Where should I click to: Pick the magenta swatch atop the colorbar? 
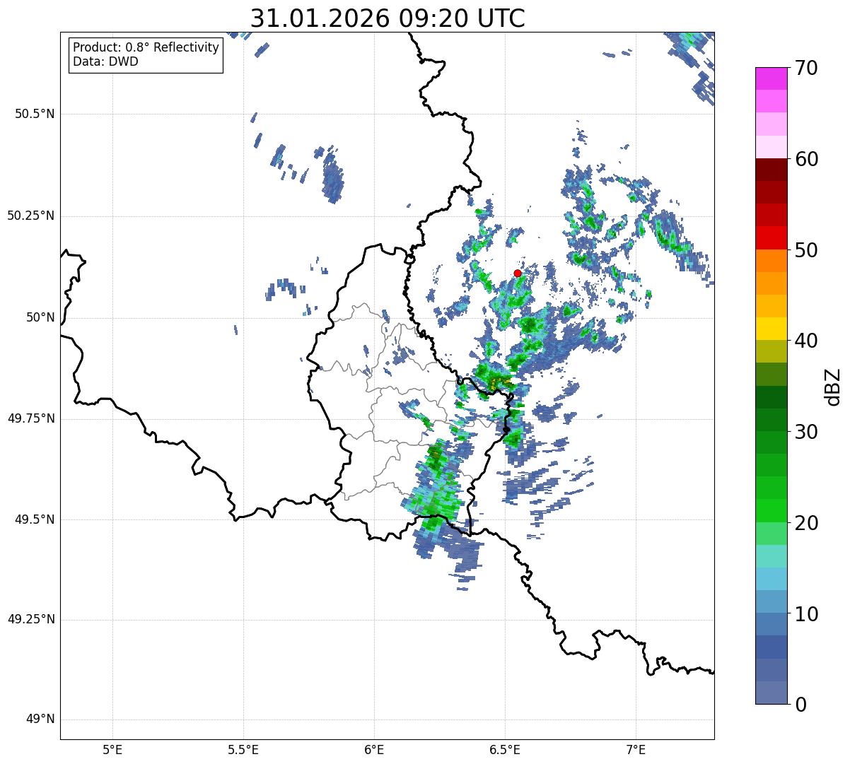pos(771,78)
